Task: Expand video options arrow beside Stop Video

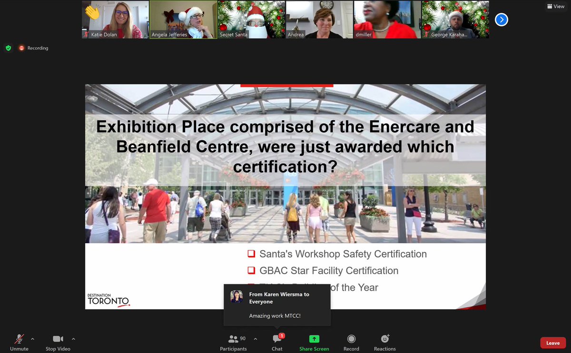Action: (x=73, y=339)
